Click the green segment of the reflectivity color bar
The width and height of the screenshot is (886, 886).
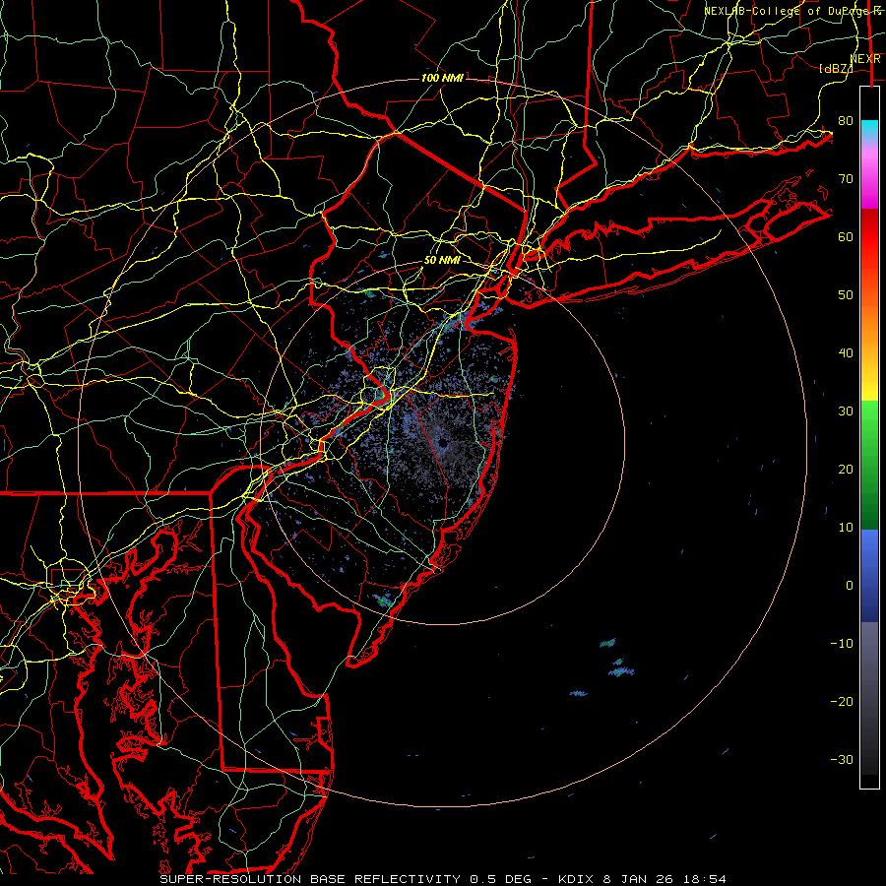pyautogui.click(x=869, y=465)
